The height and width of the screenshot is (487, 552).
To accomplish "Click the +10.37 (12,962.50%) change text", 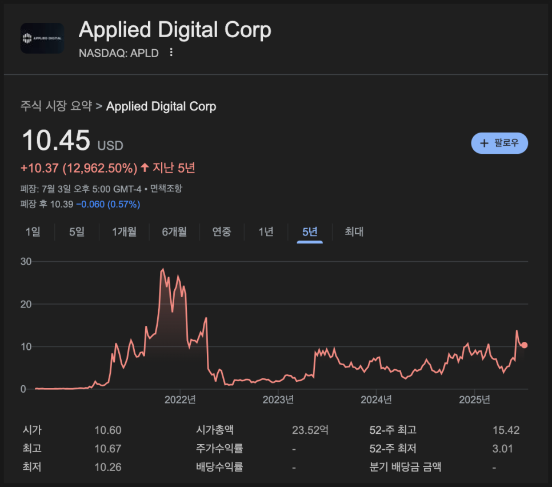I will tap(79, 168).
